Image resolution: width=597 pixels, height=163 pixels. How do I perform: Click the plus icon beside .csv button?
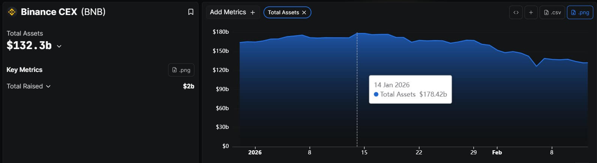click(x=531, y=12)
